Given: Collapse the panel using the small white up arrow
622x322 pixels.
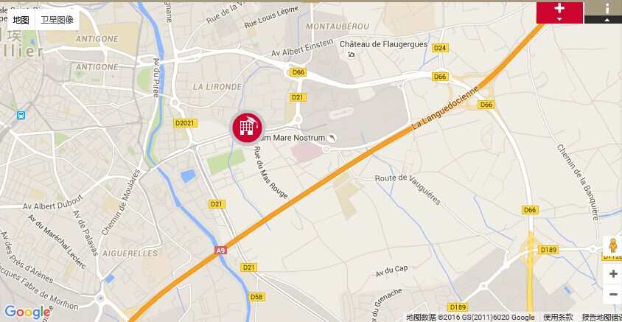Looking at the screenshot, I should [607, 20].
